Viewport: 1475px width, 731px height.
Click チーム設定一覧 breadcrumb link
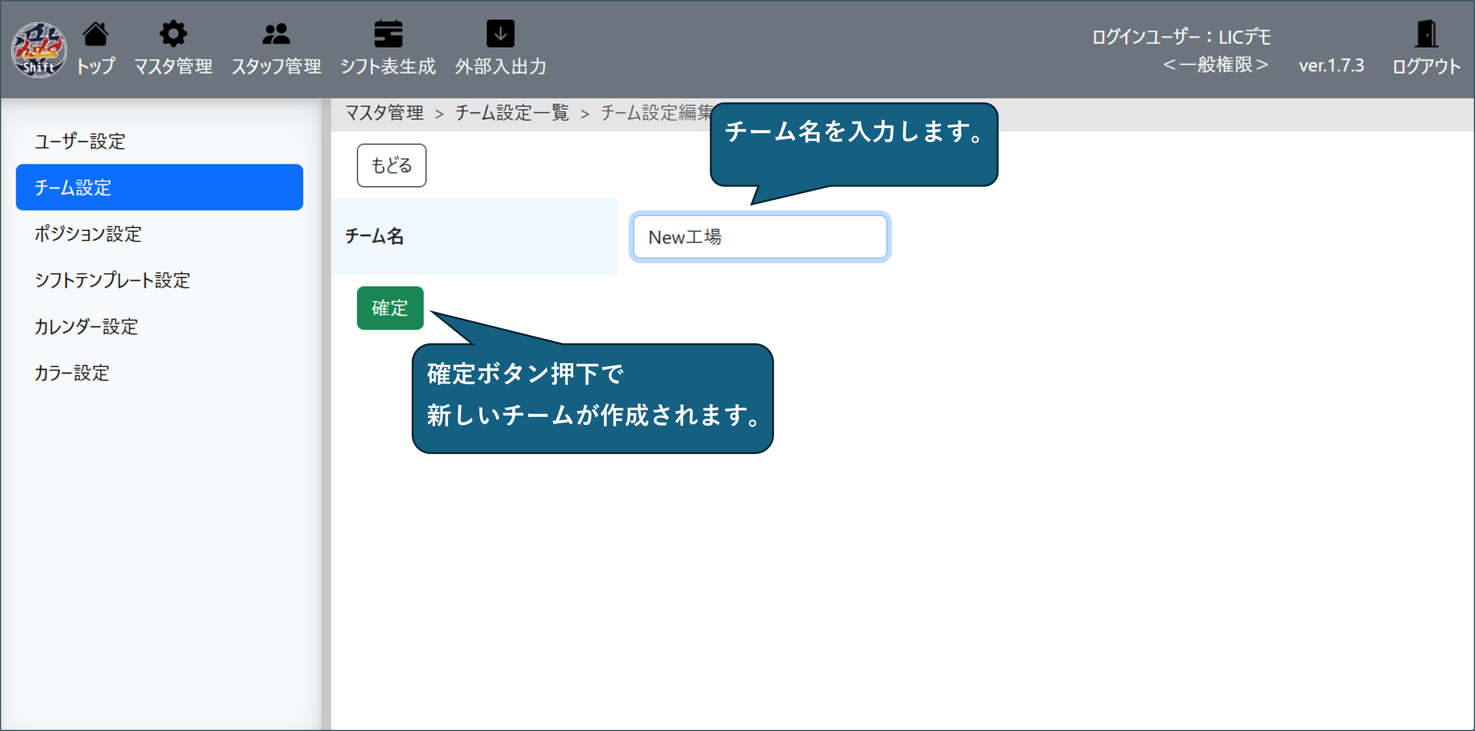pyautogui.click(x=511, y=113)
